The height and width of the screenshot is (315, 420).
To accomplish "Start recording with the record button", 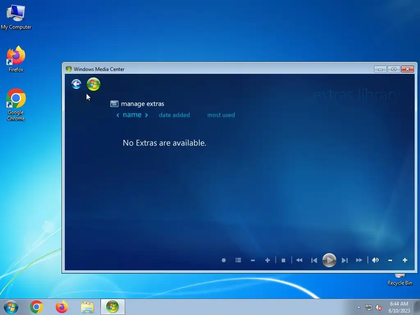I will point(224,260).
